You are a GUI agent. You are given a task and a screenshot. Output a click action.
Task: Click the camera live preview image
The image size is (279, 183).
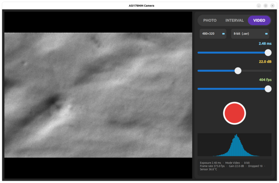coord(98,95)
